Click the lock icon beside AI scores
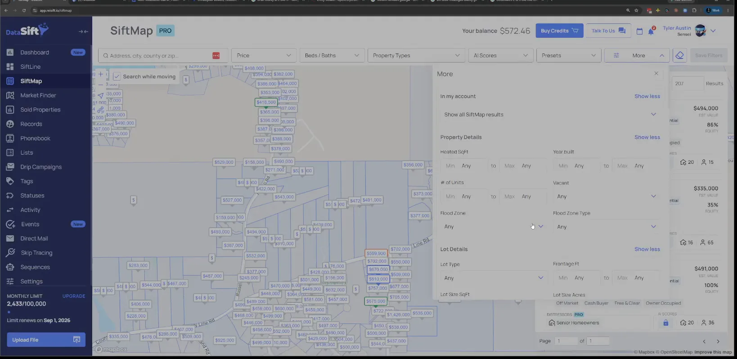737x359 pixels. 666,323
